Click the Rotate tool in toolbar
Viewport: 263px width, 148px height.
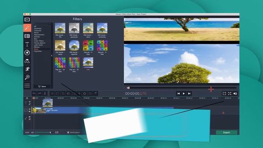coord(58,93)
